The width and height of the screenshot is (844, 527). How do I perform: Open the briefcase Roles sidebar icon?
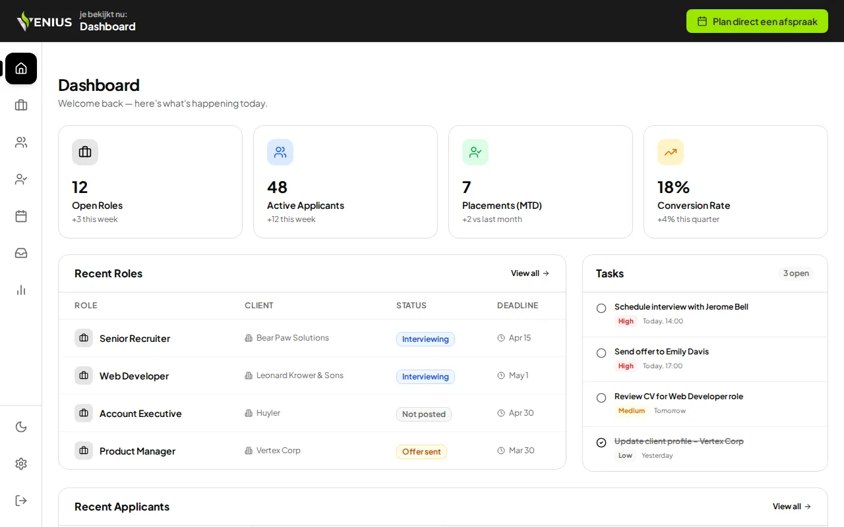tap(21, 105)
